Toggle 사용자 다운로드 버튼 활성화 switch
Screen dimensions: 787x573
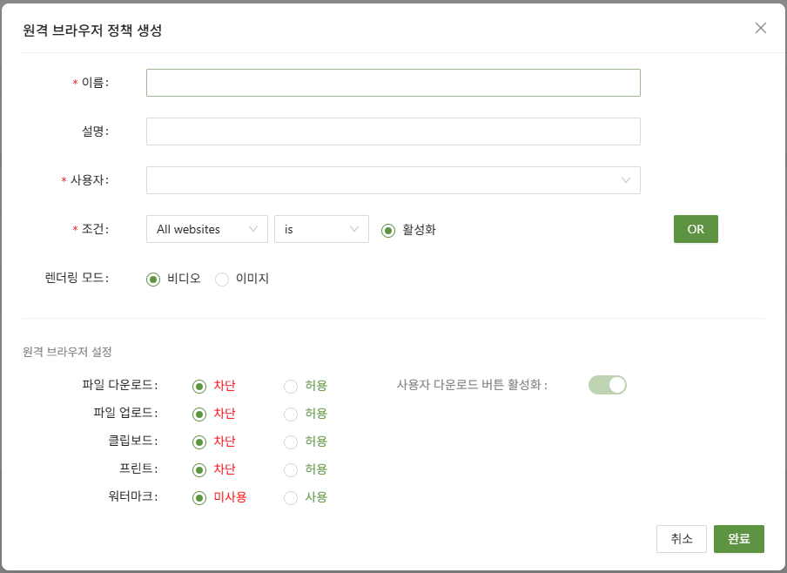point(607,385)
